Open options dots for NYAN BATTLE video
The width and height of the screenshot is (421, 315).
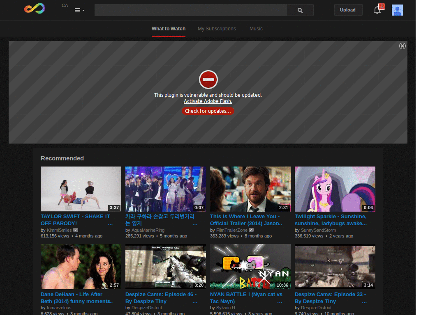(x=280, y=302)
